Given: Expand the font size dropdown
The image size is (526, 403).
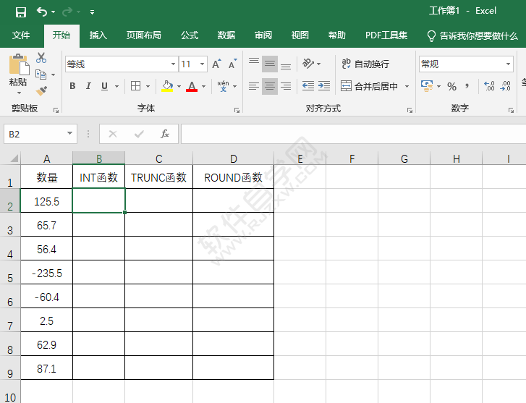Looking at the screenshot, I should [202, 64].
